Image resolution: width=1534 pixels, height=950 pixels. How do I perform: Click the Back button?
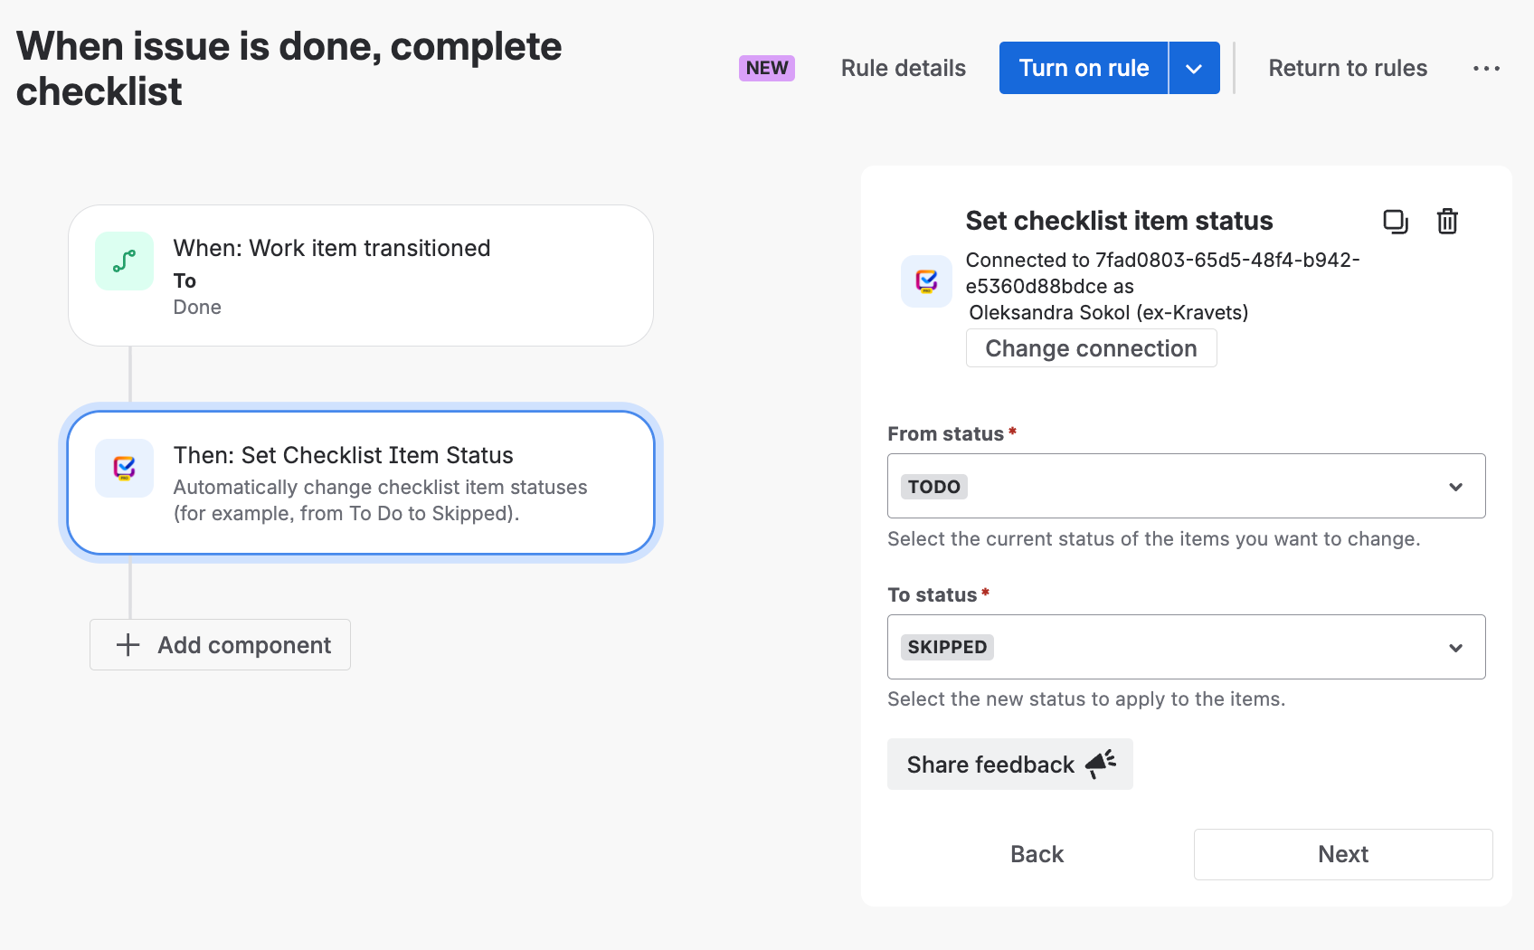[1037, 854]
